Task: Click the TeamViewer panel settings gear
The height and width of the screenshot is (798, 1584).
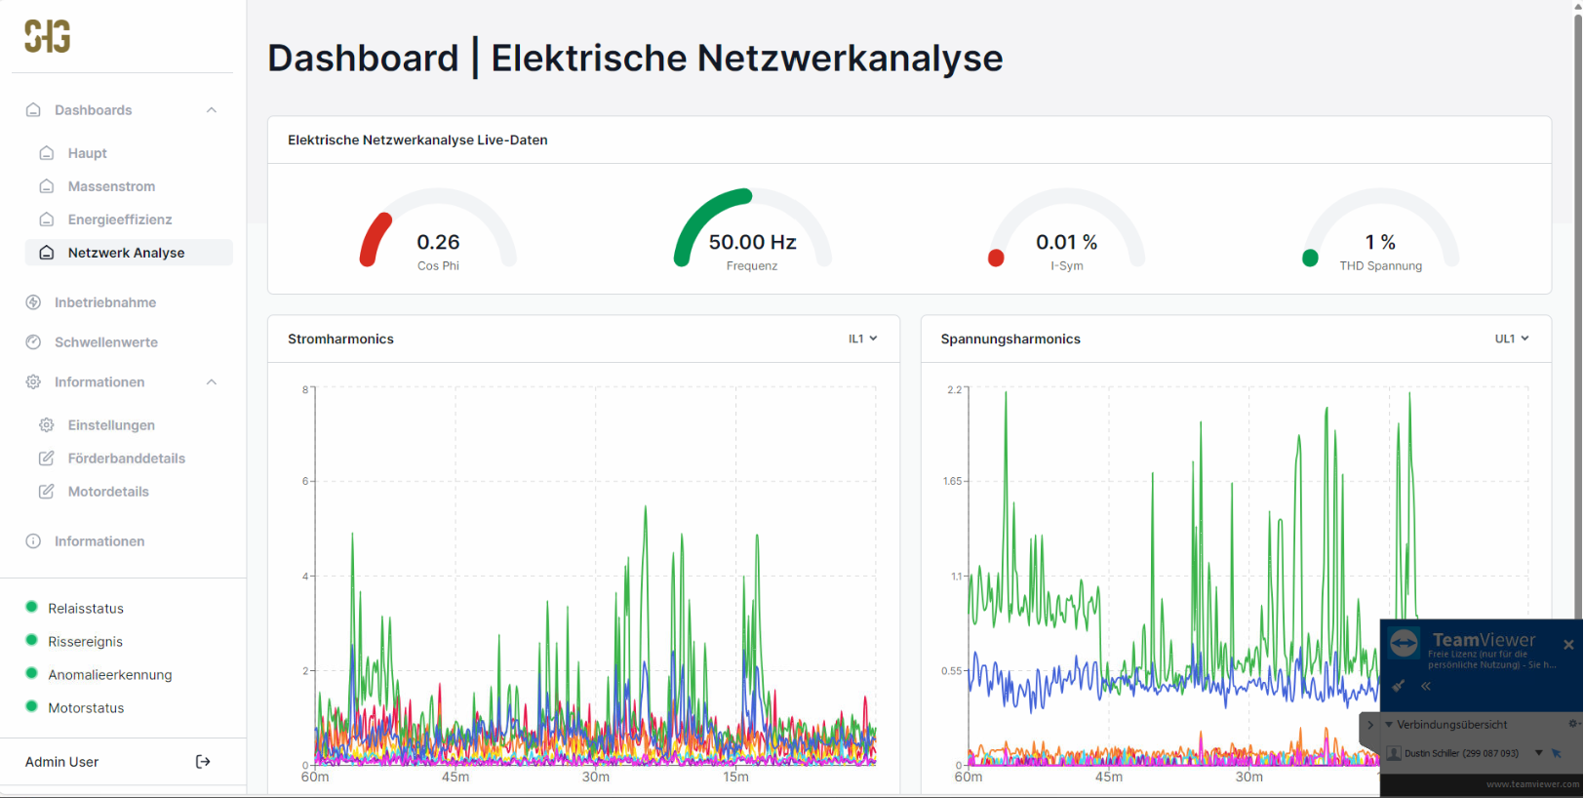Action: [1571, 724]
